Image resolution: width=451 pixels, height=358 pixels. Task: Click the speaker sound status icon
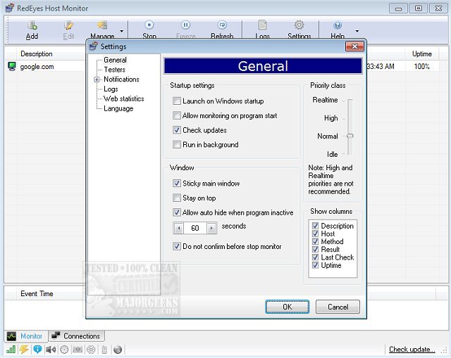[x=51, y=350]
